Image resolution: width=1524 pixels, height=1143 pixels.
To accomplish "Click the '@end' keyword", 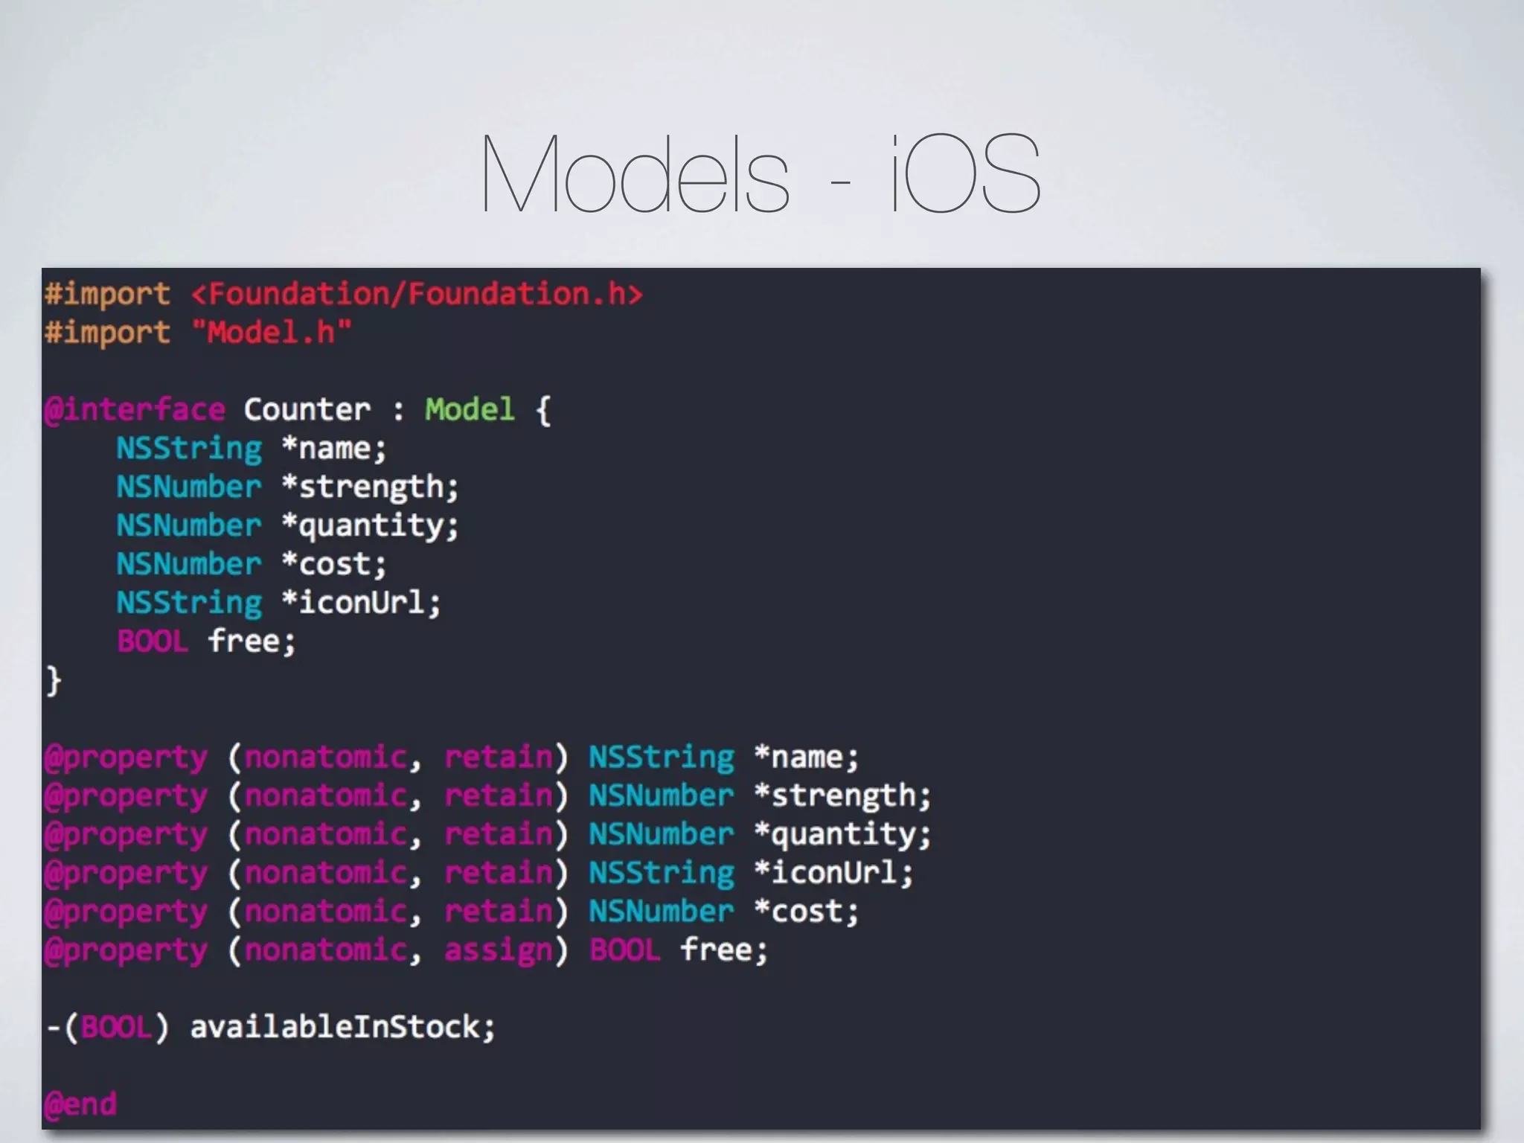I will tap(80, 1104).
